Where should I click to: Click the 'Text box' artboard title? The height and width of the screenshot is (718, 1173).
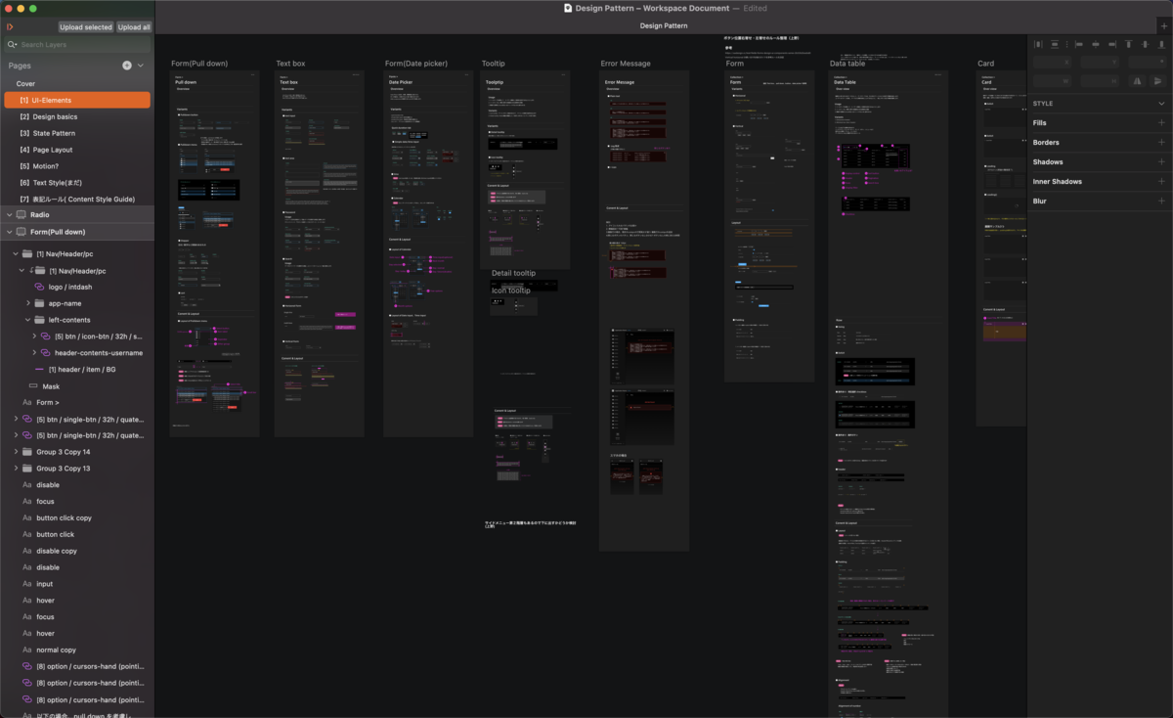click(291, 64)
